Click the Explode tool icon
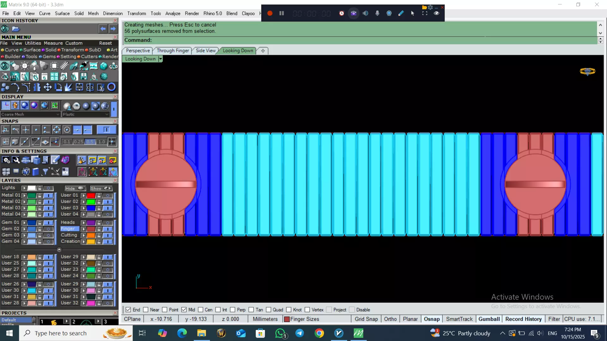Image resolution: width=607 pixels, height=341 pixels. coord(68,87)
